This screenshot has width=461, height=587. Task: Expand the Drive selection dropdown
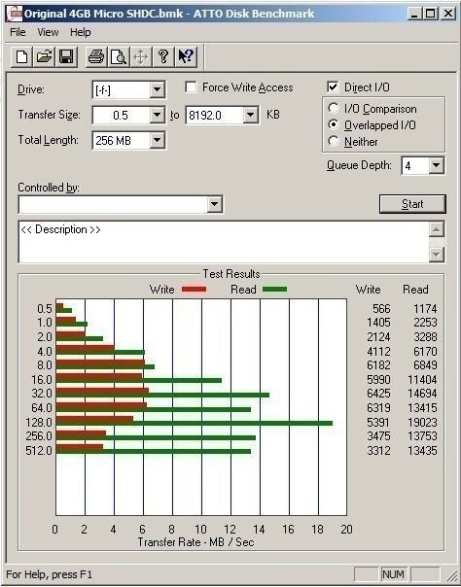(x=158, y=89)
